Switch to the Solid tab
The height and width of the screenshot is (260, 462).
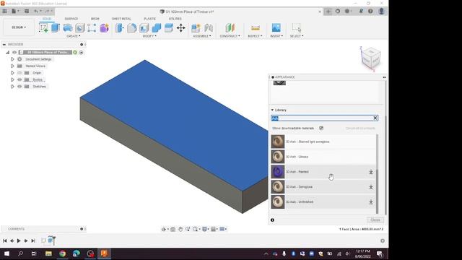[47, 19]
